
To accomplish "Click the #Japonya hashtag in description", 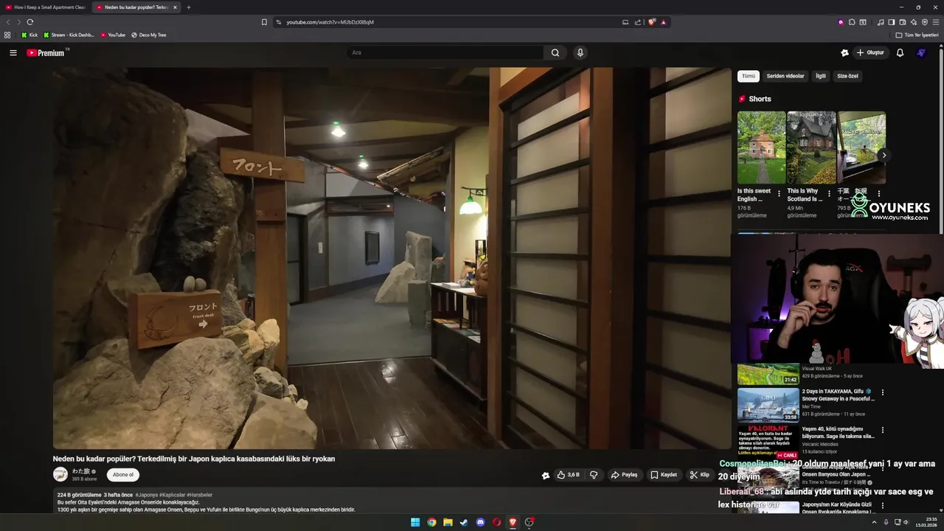I will pyautogui.click(x=146, y=495).
